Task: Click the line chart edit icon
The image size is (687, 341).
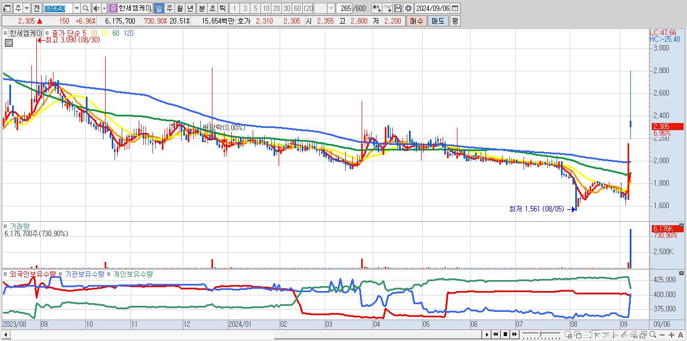Action: (388, 8)
